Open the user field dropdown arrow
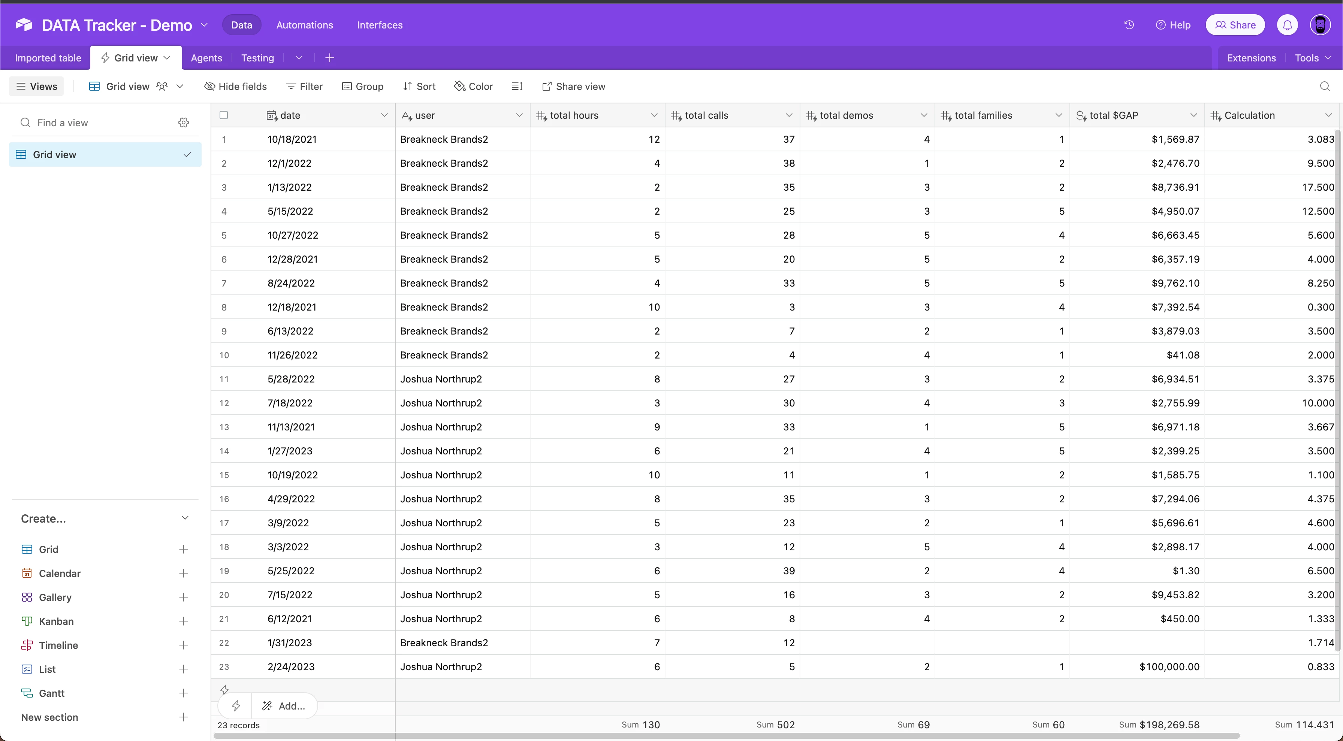1343x741 pixels. (519, 115)
